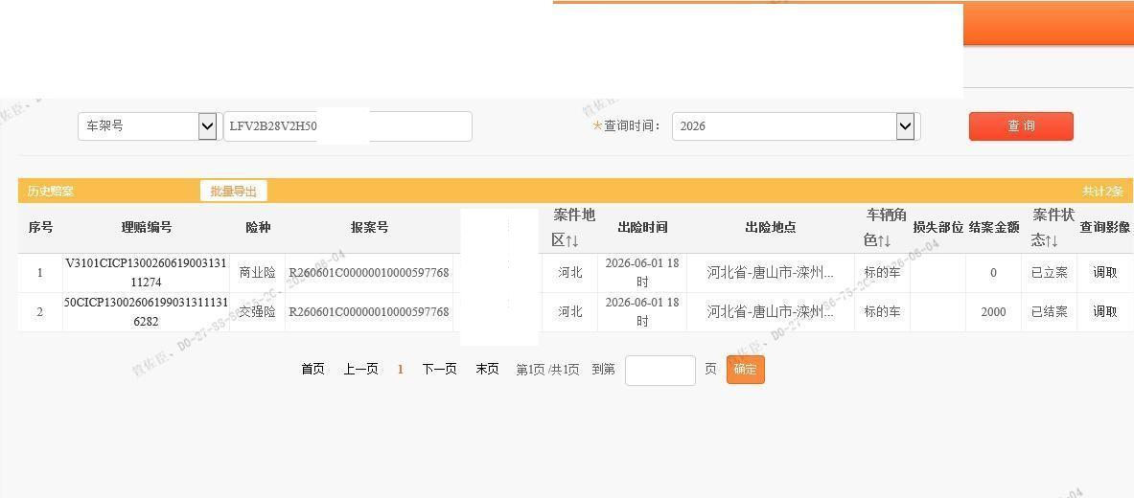Sort by the 案件状态 column header

click(x=1050, y=227)
